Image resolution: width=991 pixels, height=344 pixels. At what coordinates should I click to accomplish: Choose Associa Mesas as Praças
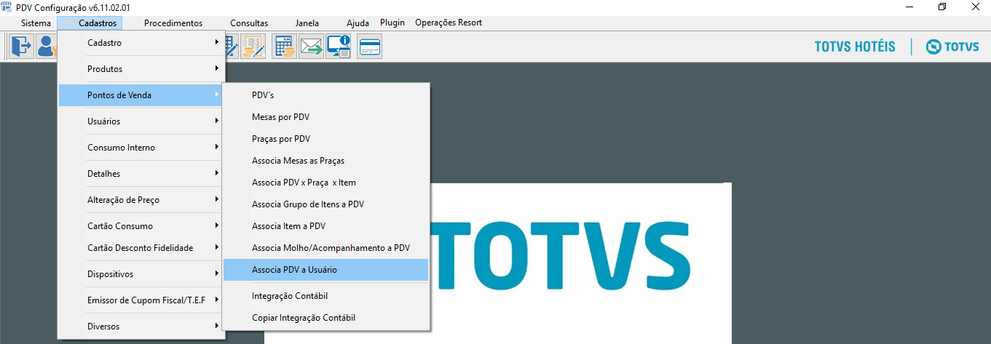[325, 161]
